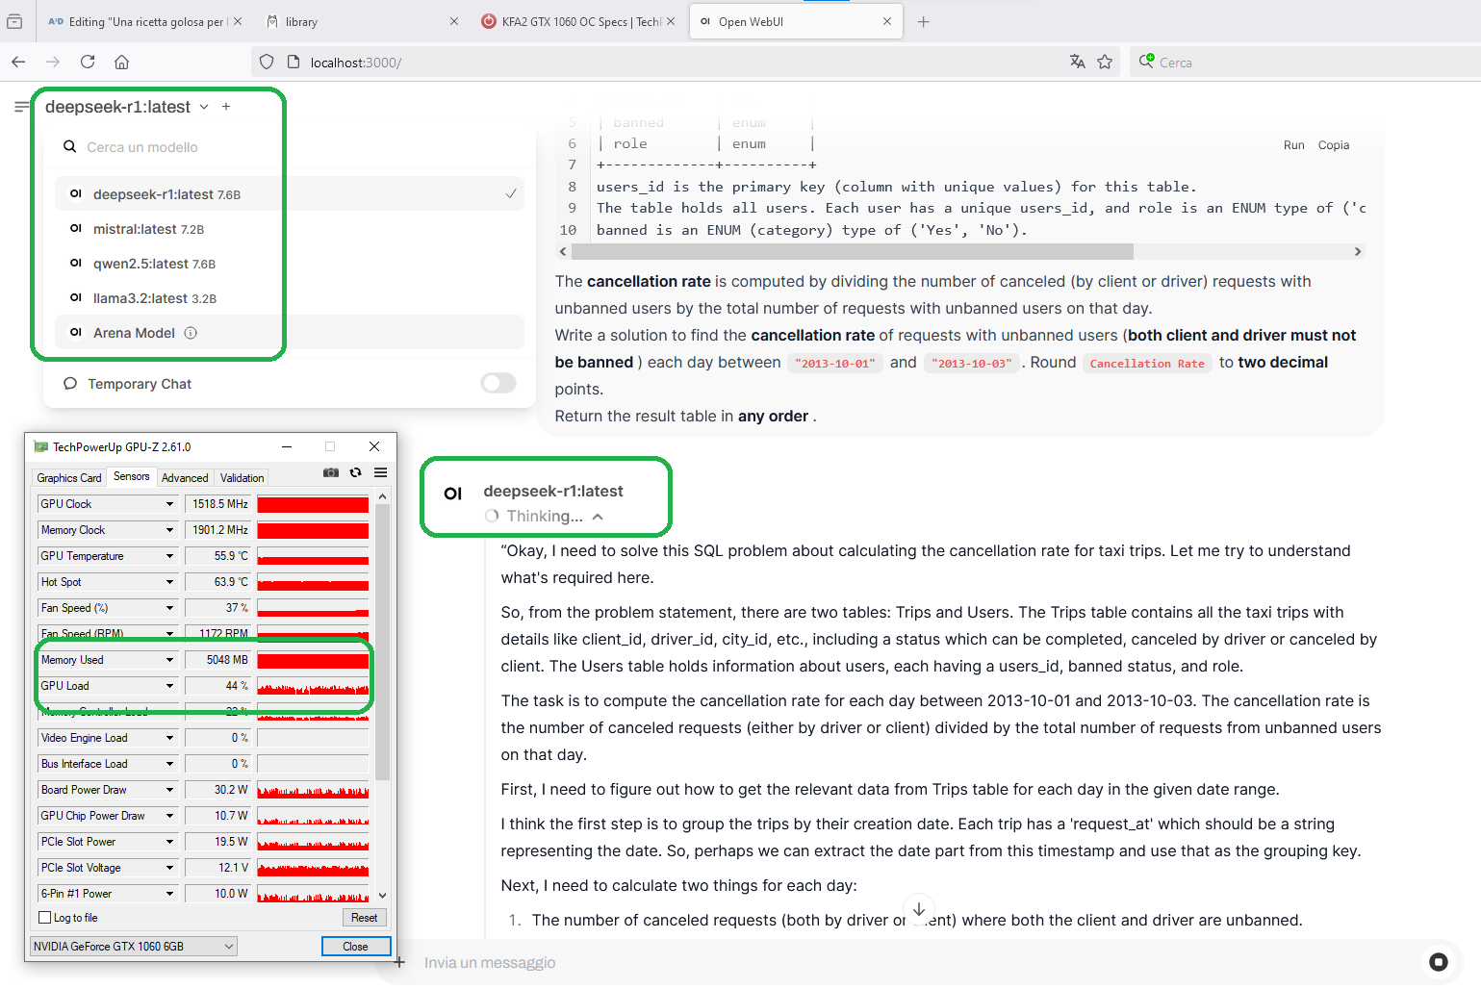Click the code block horizontal scrollbar

coord(852,252)
